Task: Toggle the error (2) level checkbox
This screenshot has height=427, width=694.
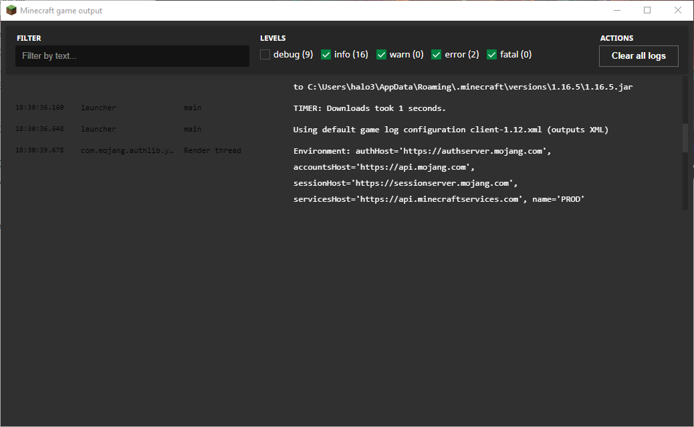Action: click(437, 55)
